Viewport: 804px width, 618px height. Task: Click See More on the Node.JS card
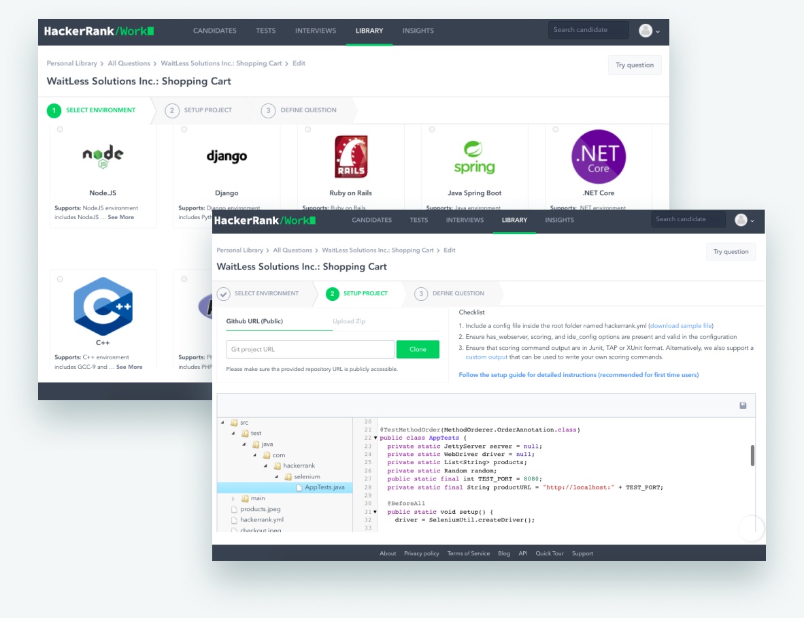pos(120,217)
